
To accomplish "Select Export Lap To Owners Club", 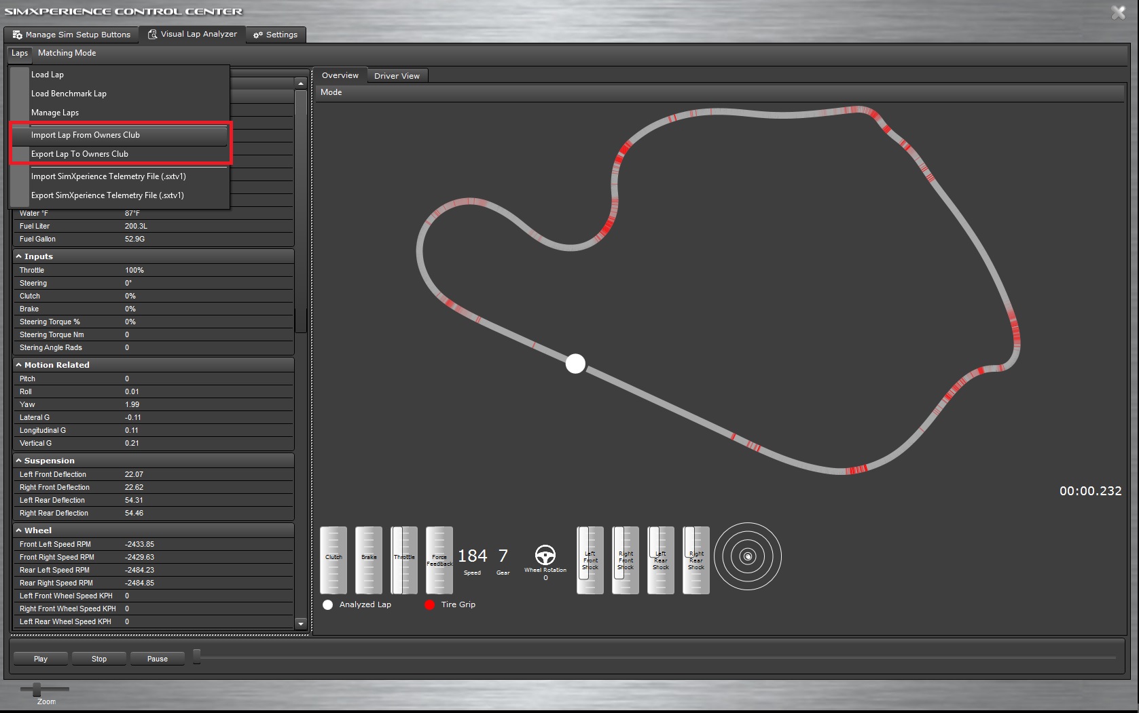I will pyautogui.click(x=79, y=154).
